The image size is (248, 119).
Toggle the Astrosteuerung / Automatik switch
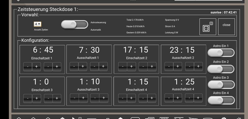coord(74,24)
